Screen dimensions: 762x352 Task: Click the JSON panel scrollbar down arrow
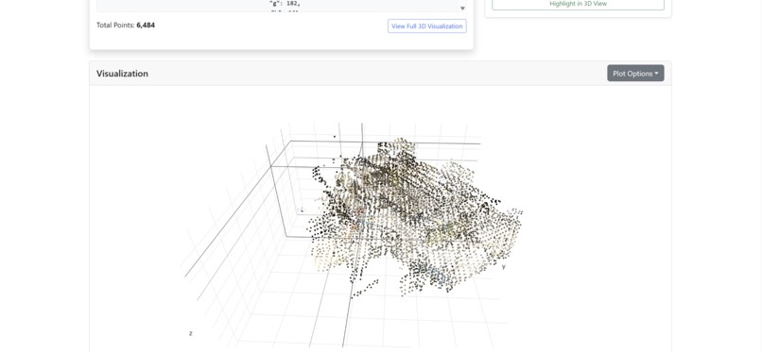point(462,8)
